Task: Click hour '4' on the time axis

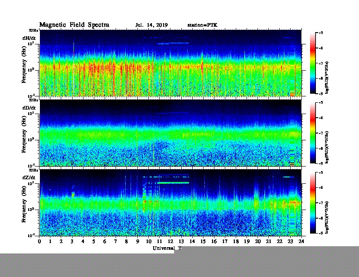Action: tap(83, 241)
